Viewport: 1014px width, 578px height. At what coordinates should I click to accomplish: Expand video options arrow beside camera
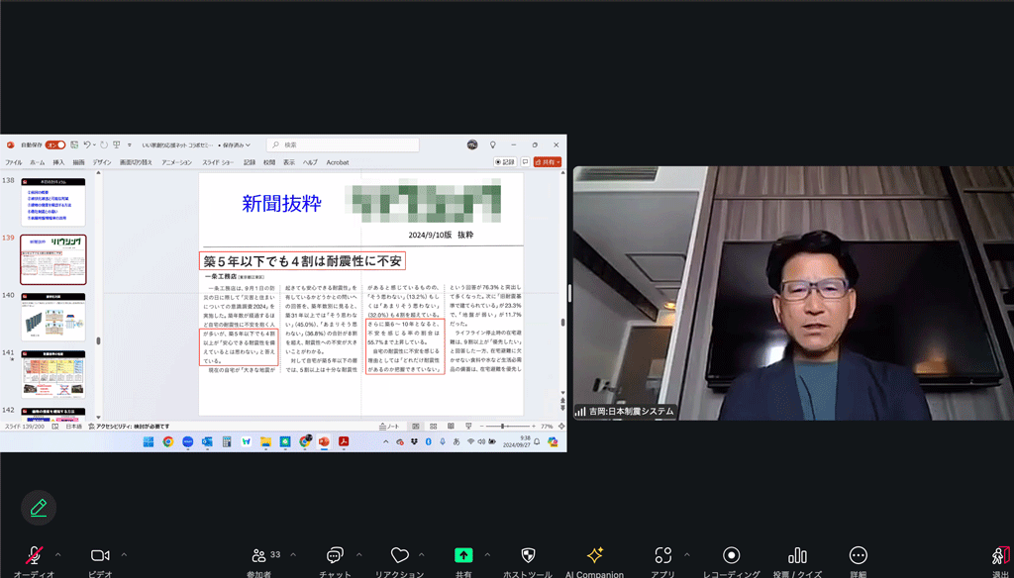click(124, 555)
